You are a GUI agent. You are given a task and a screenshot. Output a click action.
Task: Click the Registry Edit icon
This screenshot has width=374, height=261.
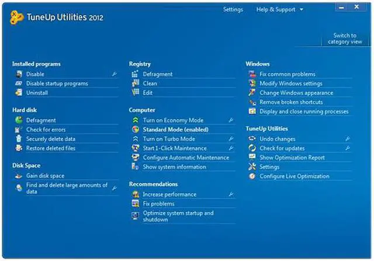(x=135, y=92)
